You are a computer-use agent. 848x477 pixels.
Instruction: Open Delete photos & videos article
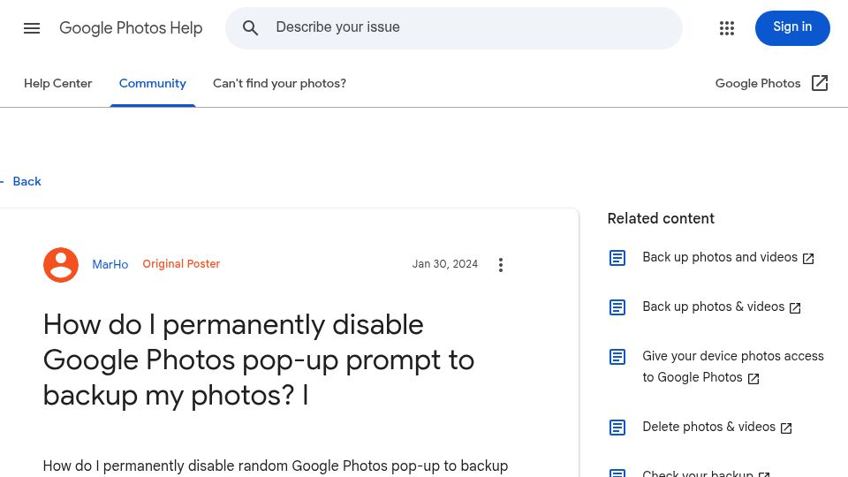709,427
